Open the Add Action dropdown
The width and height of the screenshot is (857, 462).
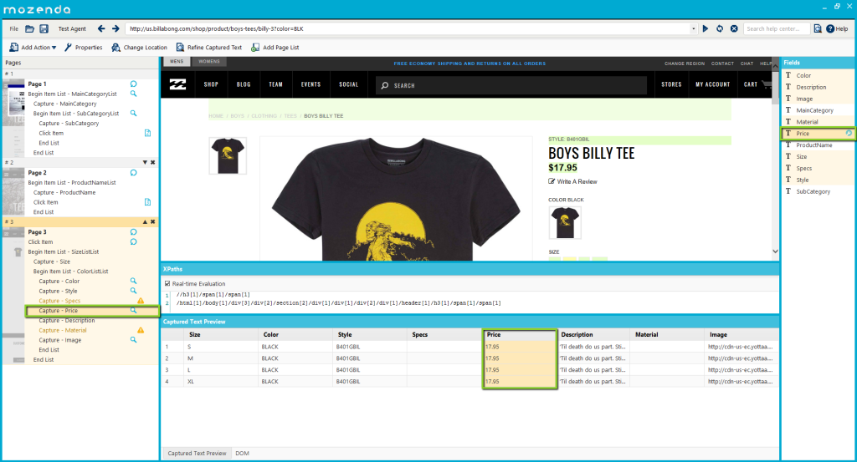(33, 48)
